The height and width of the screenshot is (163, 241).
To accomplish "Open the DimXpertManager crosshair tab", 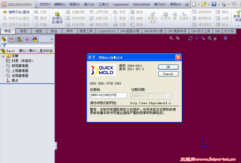I will pos(27,39).
